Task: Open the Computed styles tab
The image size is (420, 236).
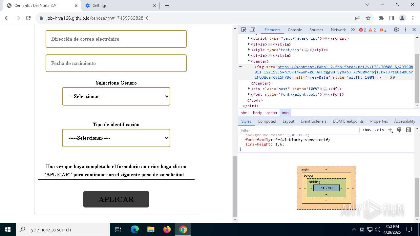Action: pos(267,121)
